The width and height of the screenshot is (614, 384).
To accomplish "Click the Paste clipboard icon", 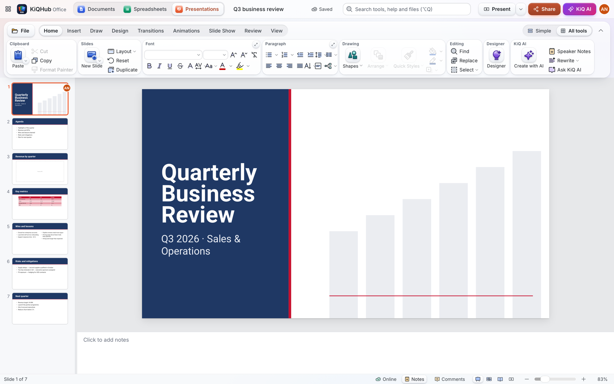I will point(18,56).
